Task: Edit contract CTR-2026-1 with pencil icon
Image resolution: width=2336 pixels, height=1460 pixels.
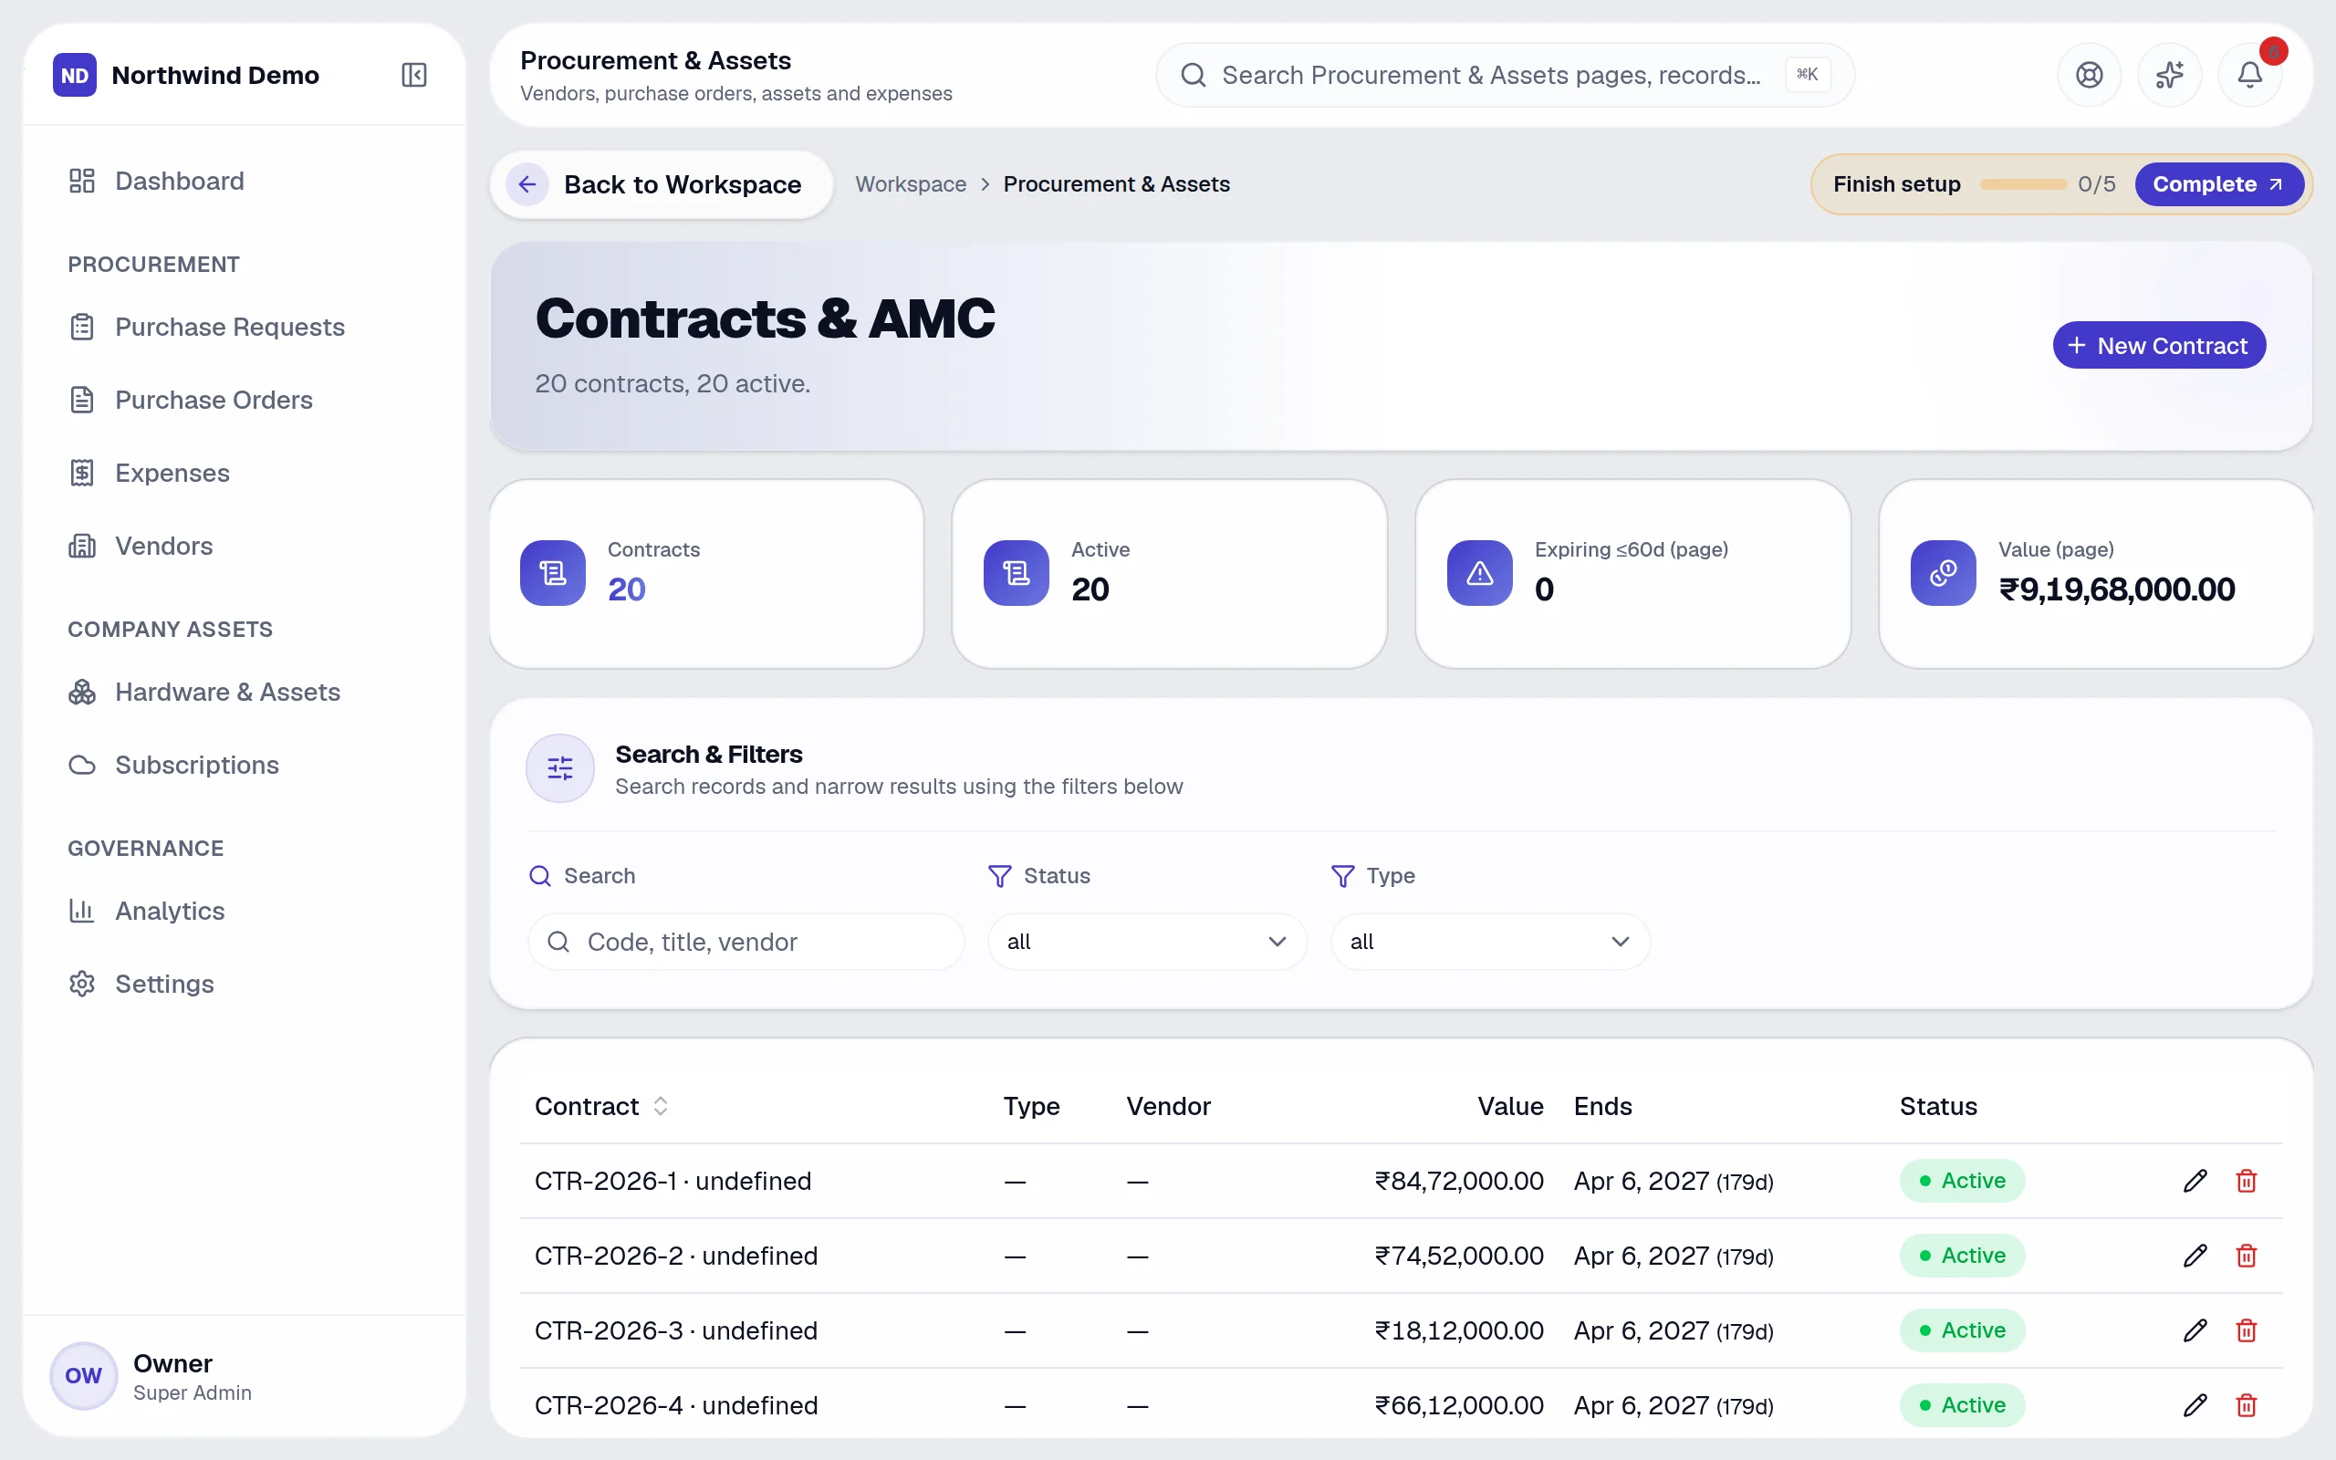Action: click(x=2195, y=1181)
